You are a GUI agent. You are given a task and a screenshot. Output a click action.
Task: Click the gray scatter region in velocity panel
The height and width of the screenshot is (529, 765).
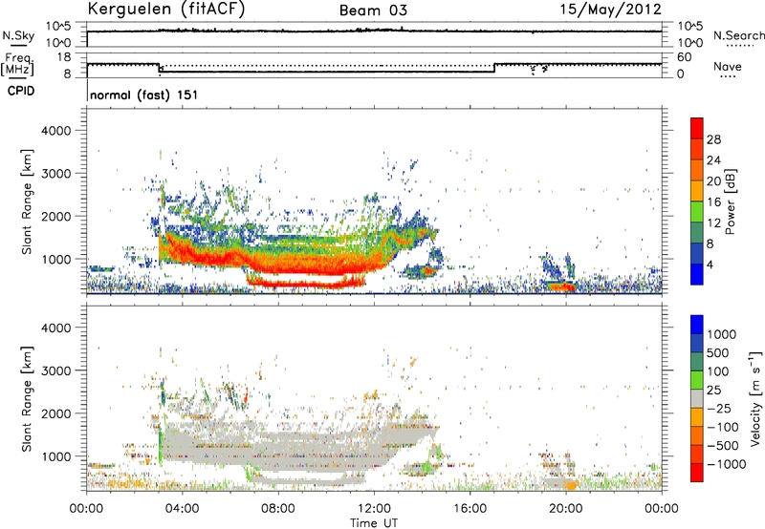(293, 448)
